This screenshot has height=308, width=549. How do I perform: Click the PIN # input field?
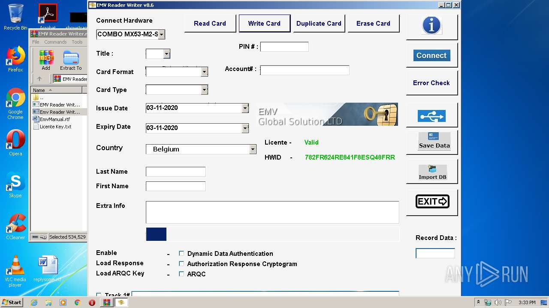(284, 47)
